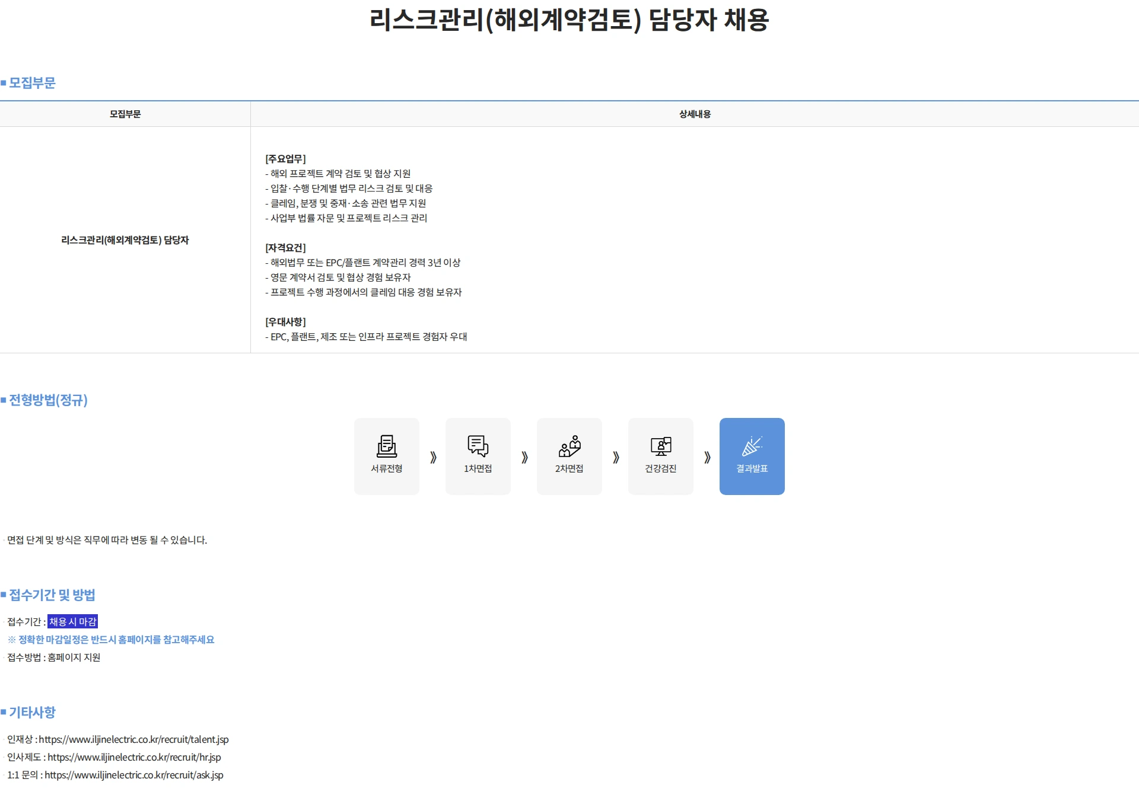Click the line about 클레임 대응 경험 보유자

(364, 292)
